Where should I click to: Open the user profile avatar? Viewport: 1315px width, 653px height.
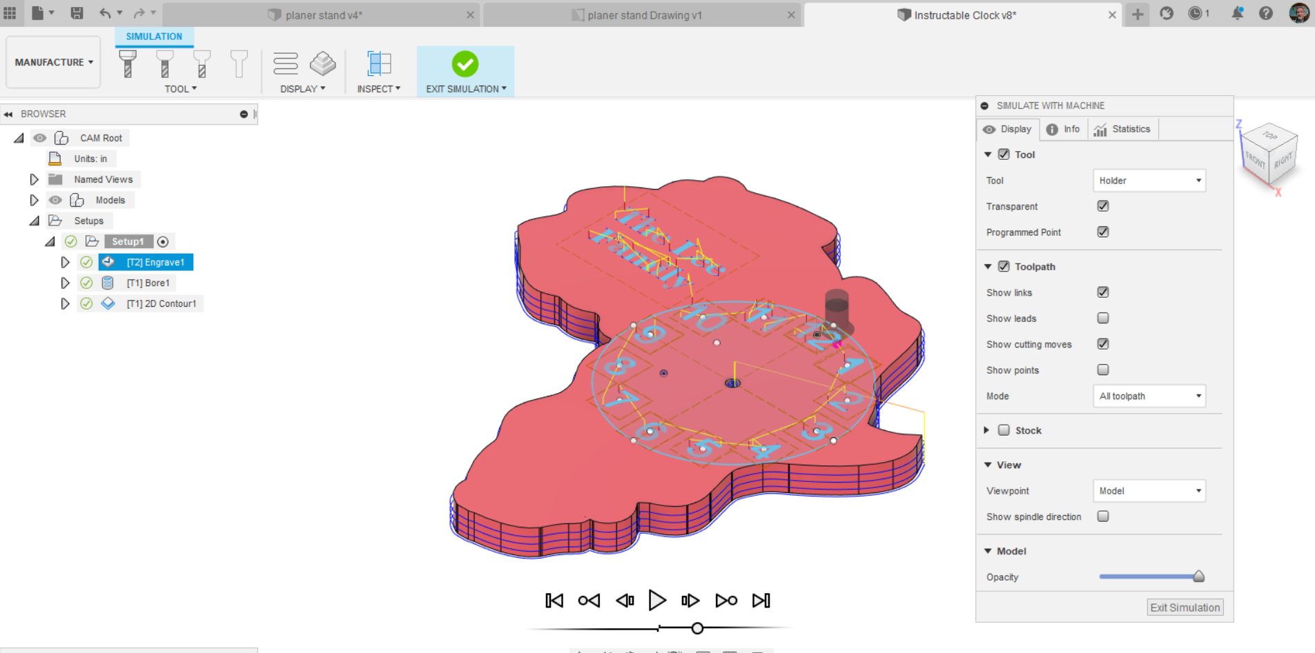click(1299, 13)
